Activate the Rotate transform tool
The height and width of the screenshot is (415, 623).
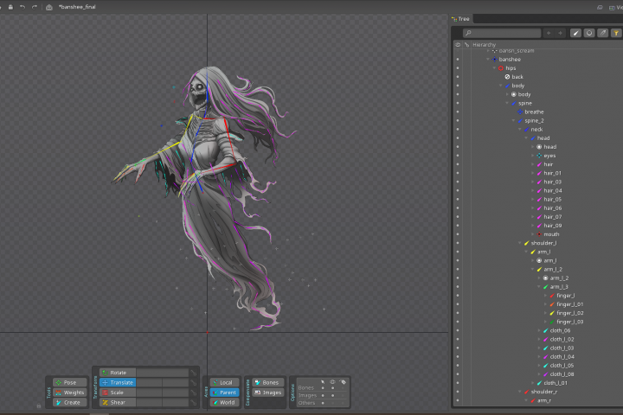pos(118,373)
